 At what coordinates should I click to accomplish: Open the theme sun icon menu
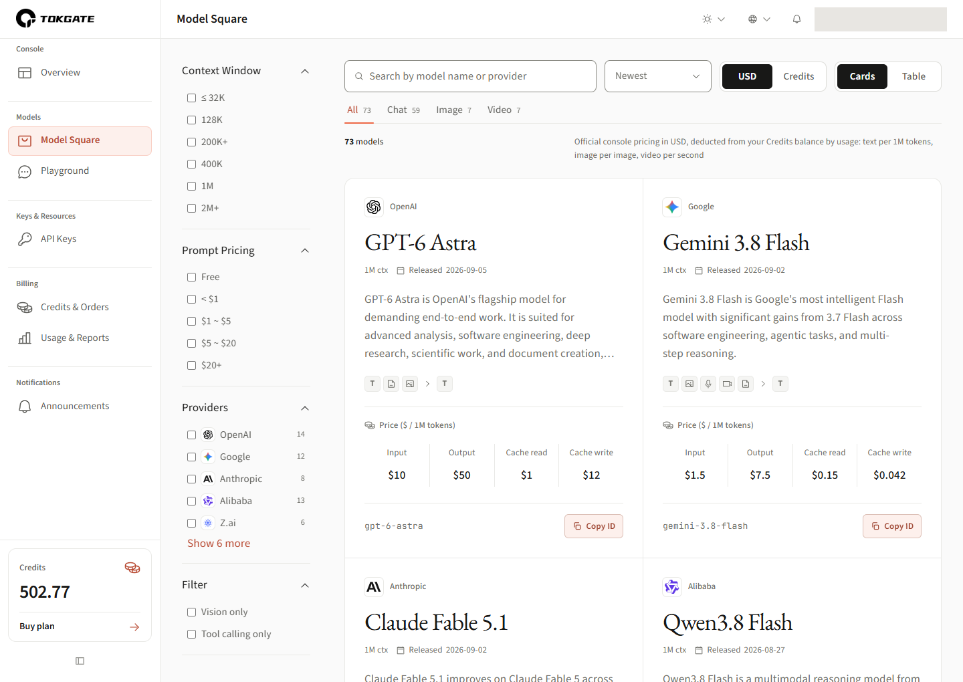714,19
